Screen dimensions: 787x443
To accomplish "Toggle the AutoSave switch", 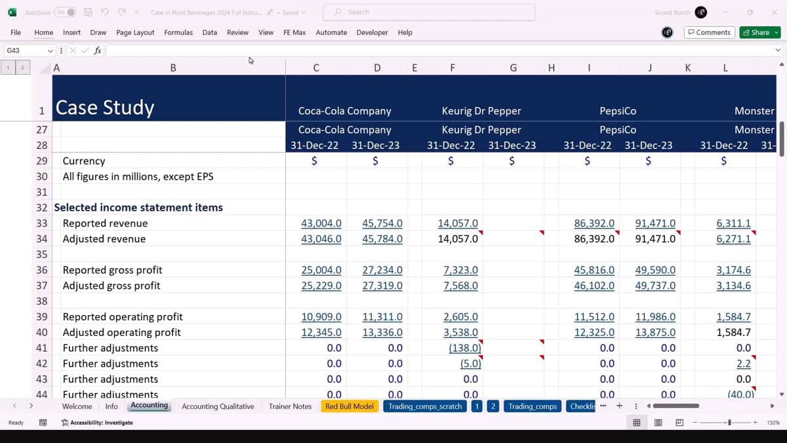I will click(65, 12).
